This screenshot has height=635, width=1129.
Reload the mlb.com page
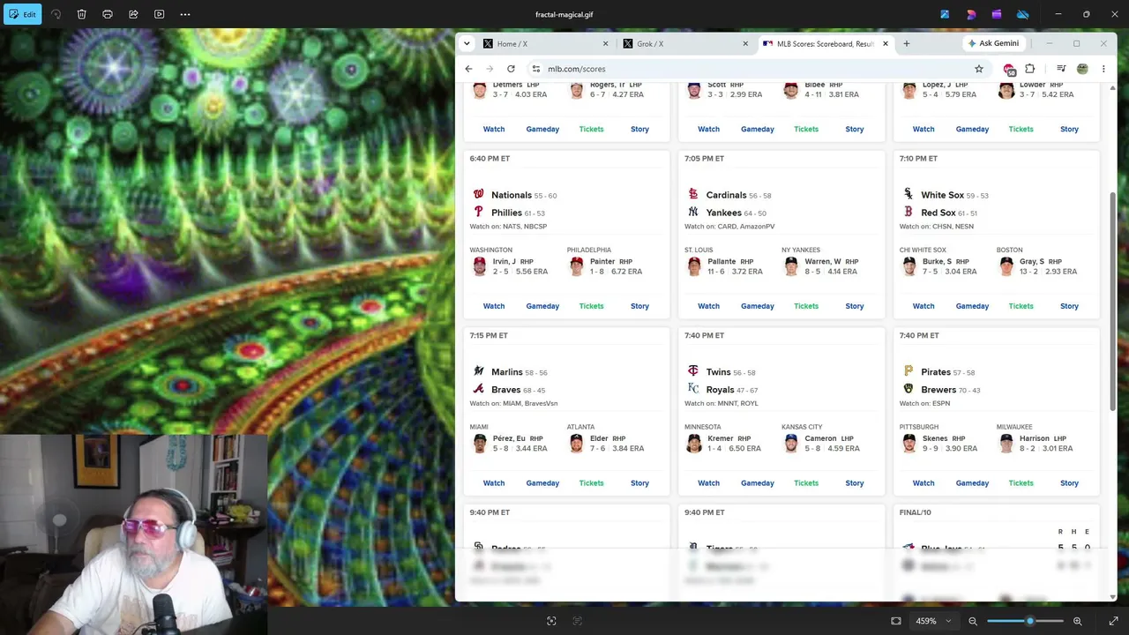(x=511, y=69)
